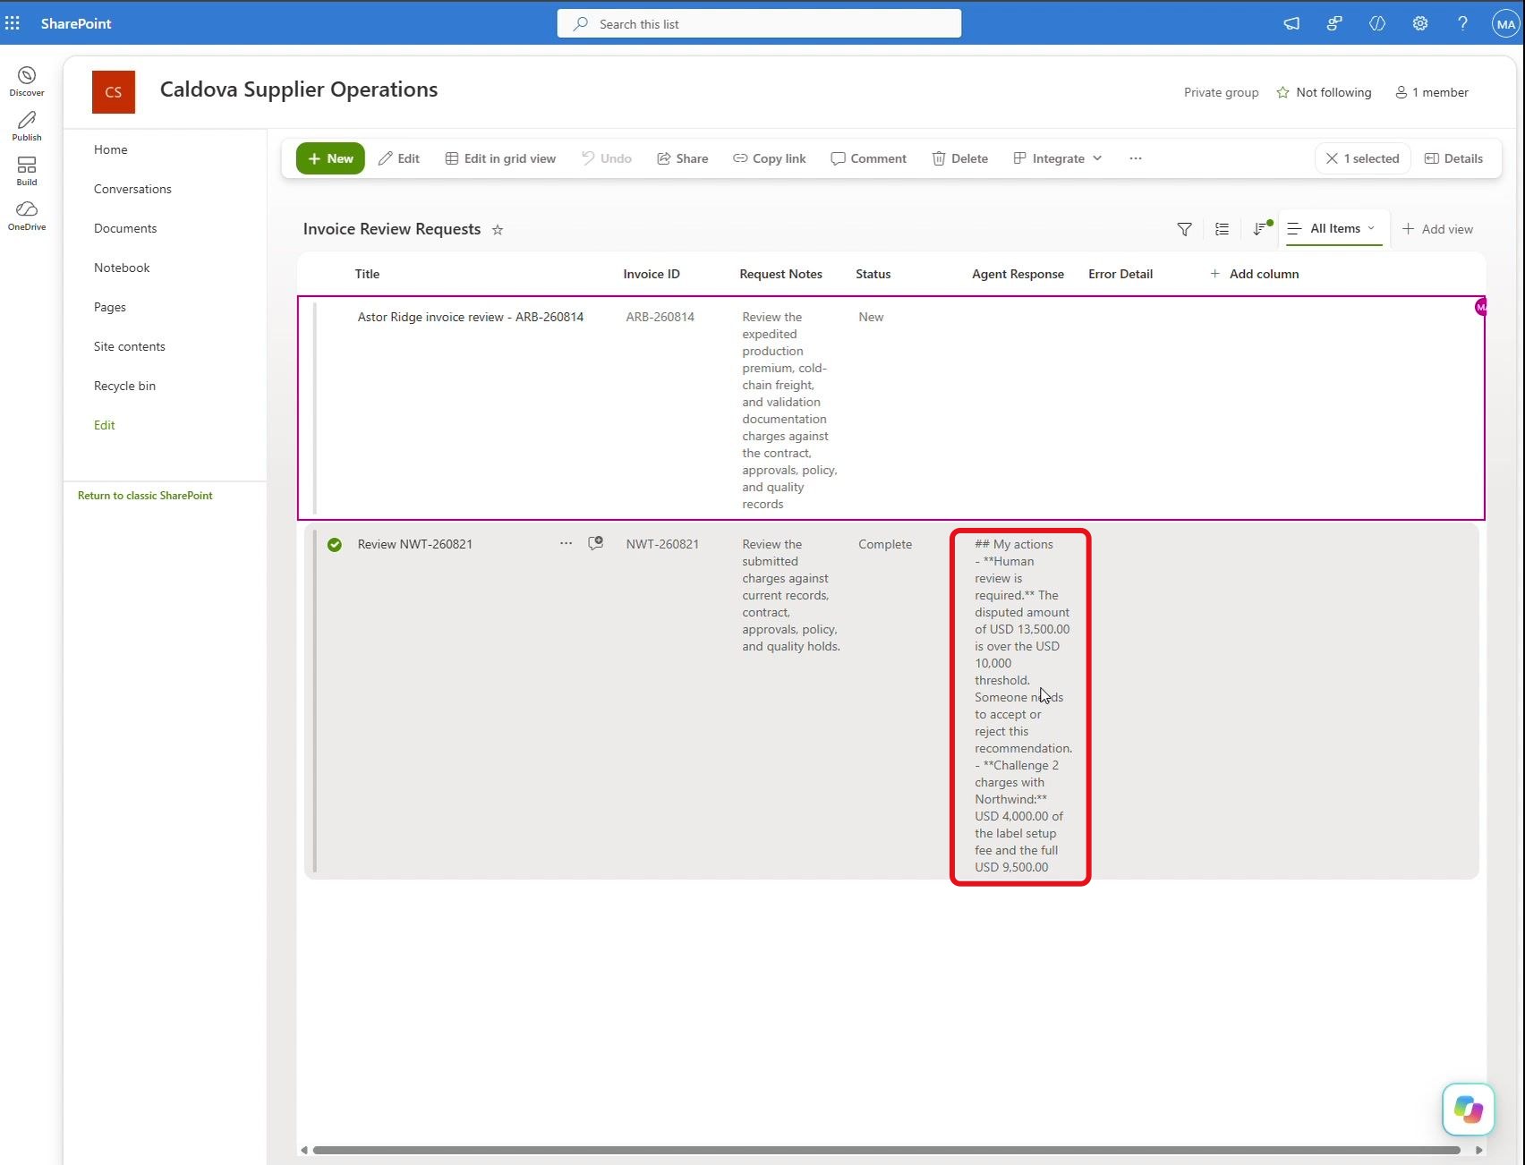Open the ellipsis menu on Review NWT-260821 row

click(566, 543)
